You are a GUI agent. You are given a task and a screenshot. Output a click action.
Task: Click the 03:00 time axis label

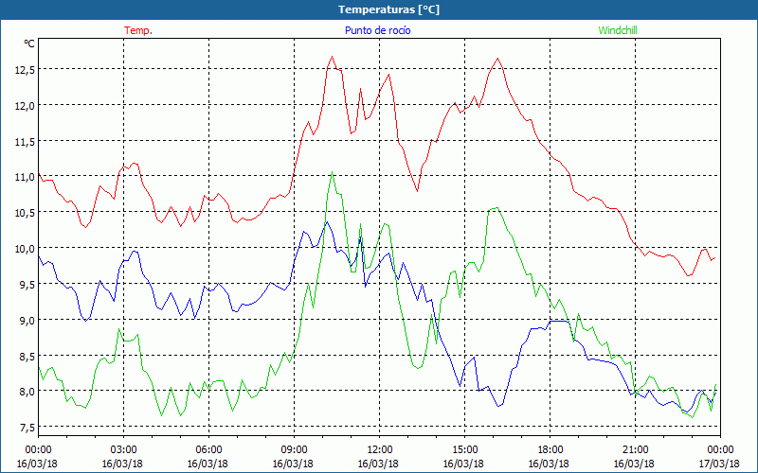click(123, 450)
